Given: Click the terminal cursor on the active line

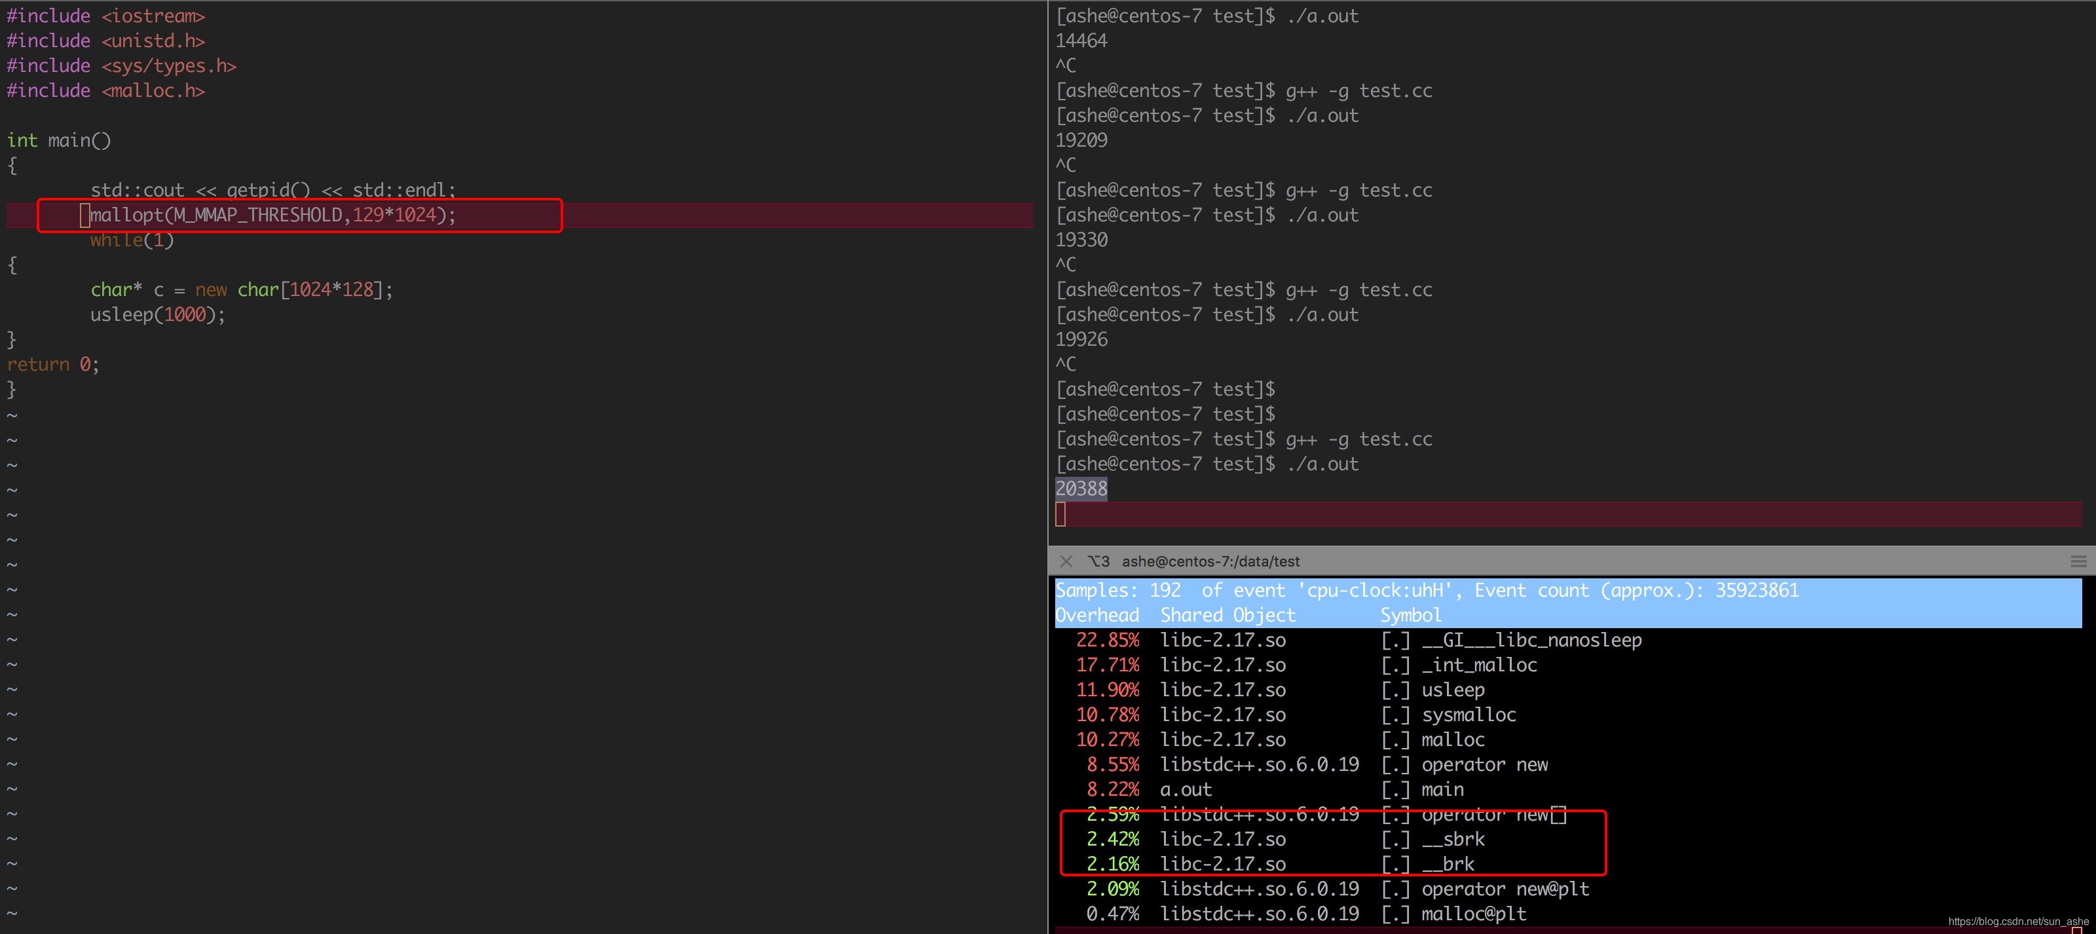Looking at the screenshot, I should point(1060,514).
